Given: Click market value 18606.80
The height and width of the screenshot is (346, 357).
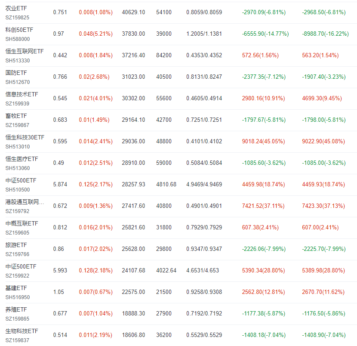Looking at the screenshot, I should (x=133, y=335).
